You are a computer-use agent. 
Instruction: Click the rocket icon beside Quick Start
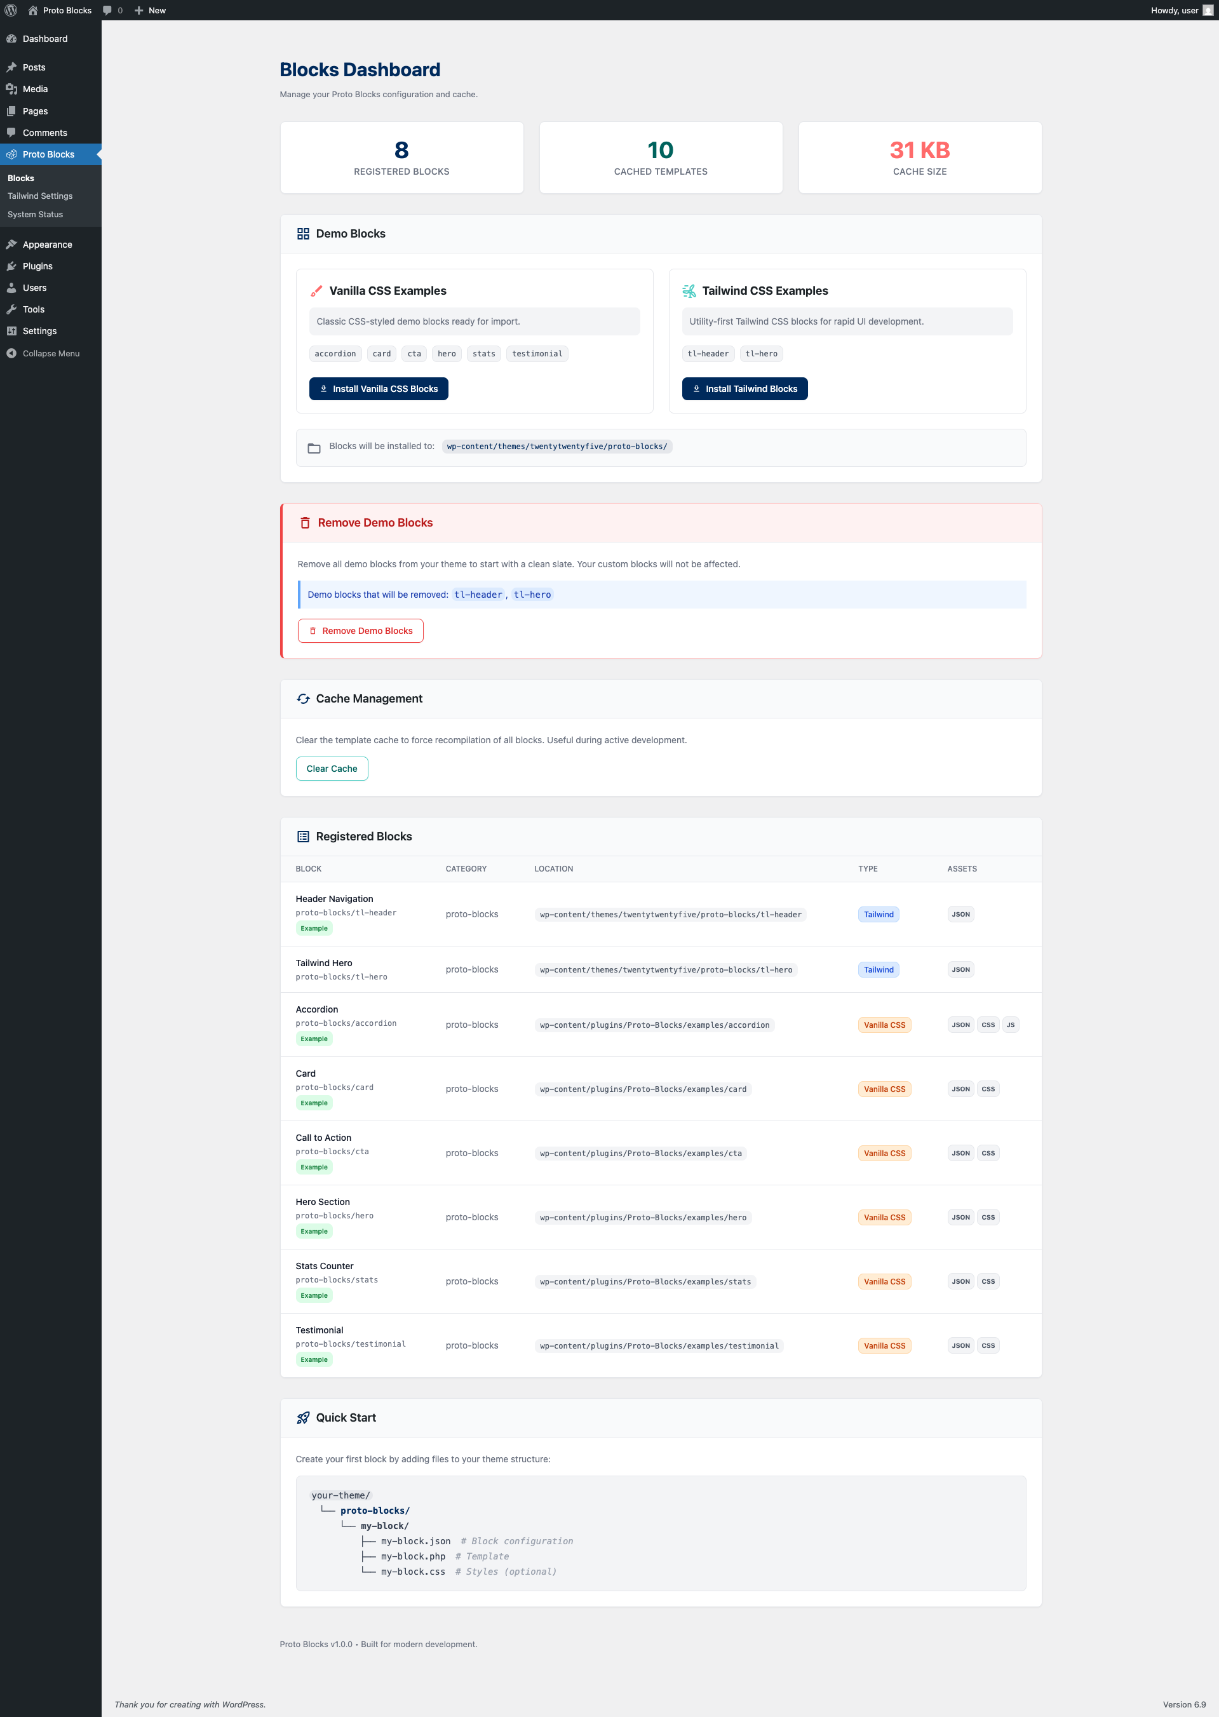[303, 1418]
